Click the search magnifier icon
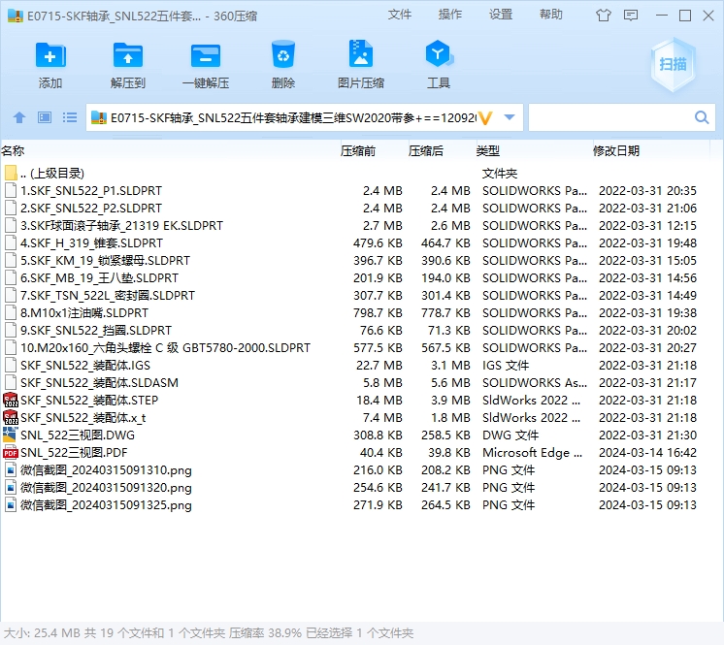 [x=702, y=117]
